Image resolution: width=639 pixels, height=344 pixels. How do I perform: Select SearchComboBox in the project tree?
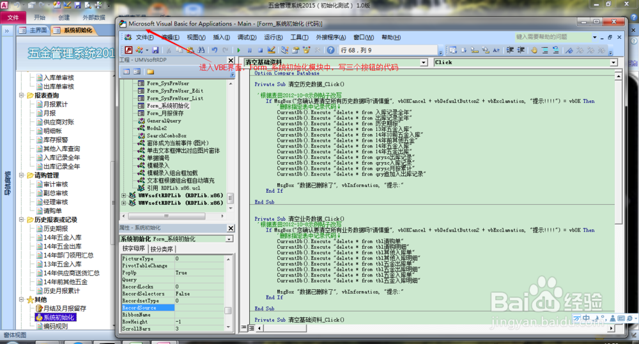point(167,135)
